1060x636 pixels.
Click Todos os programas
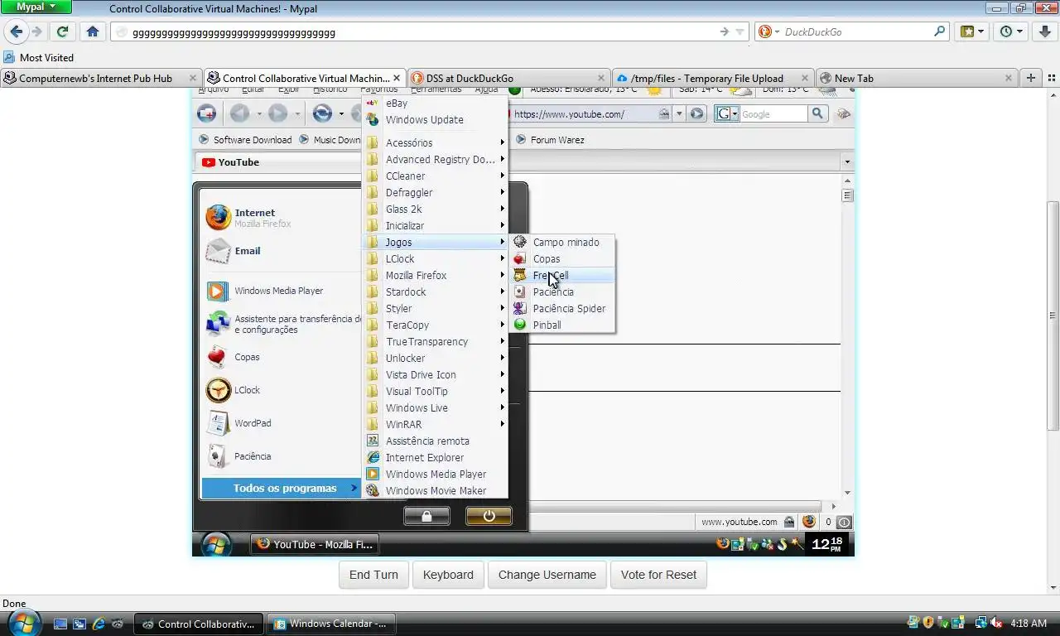pyautogui.click(x=282, y=488)
